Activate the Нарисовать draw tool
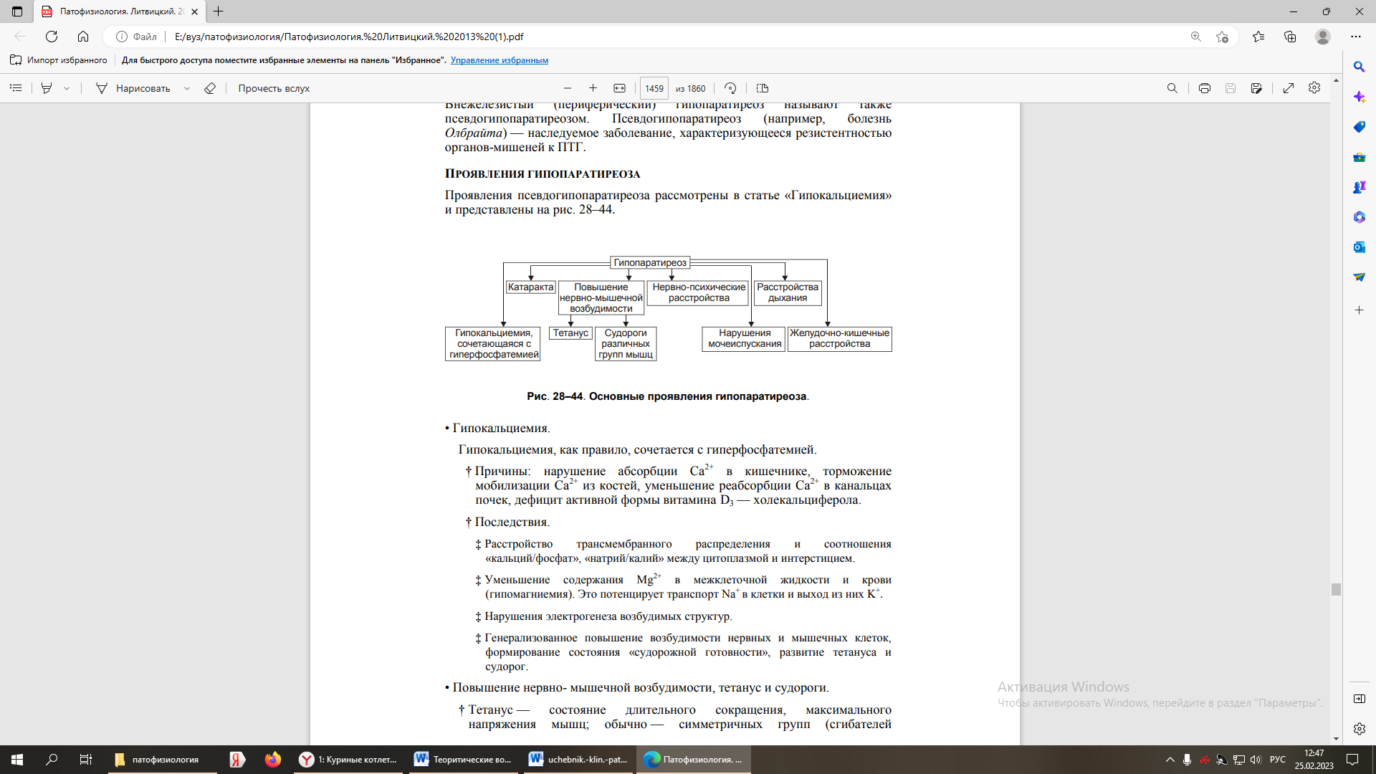Viewport: 1376px width, 774px height. tap(133, 88)
